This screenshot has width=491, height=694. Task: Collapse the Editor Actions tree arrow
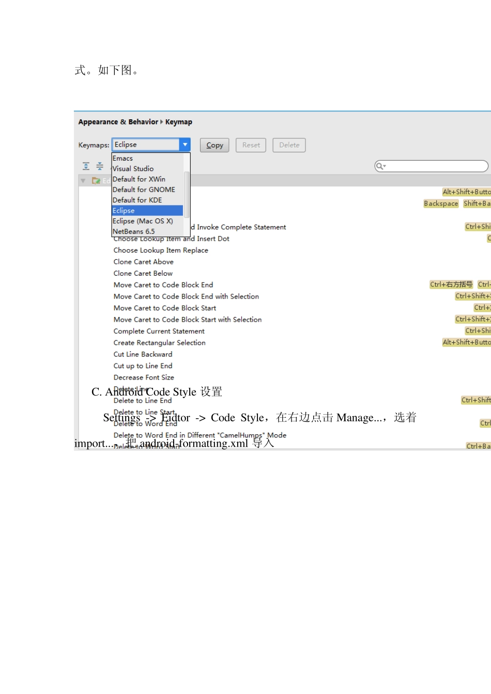click(x=83, y=181)
